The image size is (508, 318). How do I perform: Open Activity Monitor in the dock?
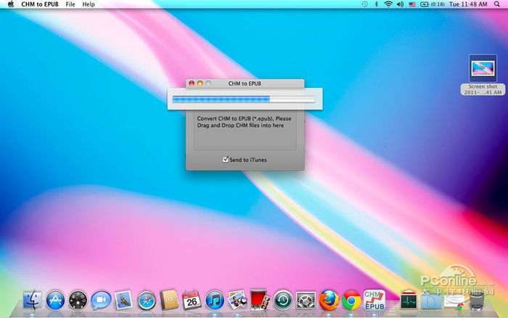(x=409, y=300)
